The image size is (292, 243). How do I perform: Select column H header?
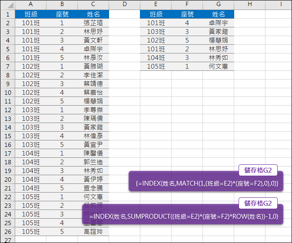[x=250, y=4]
